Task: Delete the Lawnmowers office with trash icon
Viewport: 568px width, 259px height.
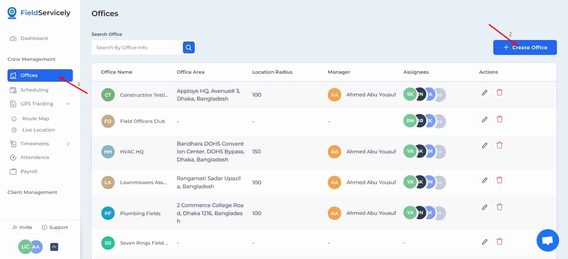Action: pos(499,180)
